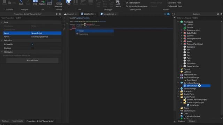Click the SoundService icon
Image resolution: width=223 pixels, height=125 pixels.
(x=182, y=111)
